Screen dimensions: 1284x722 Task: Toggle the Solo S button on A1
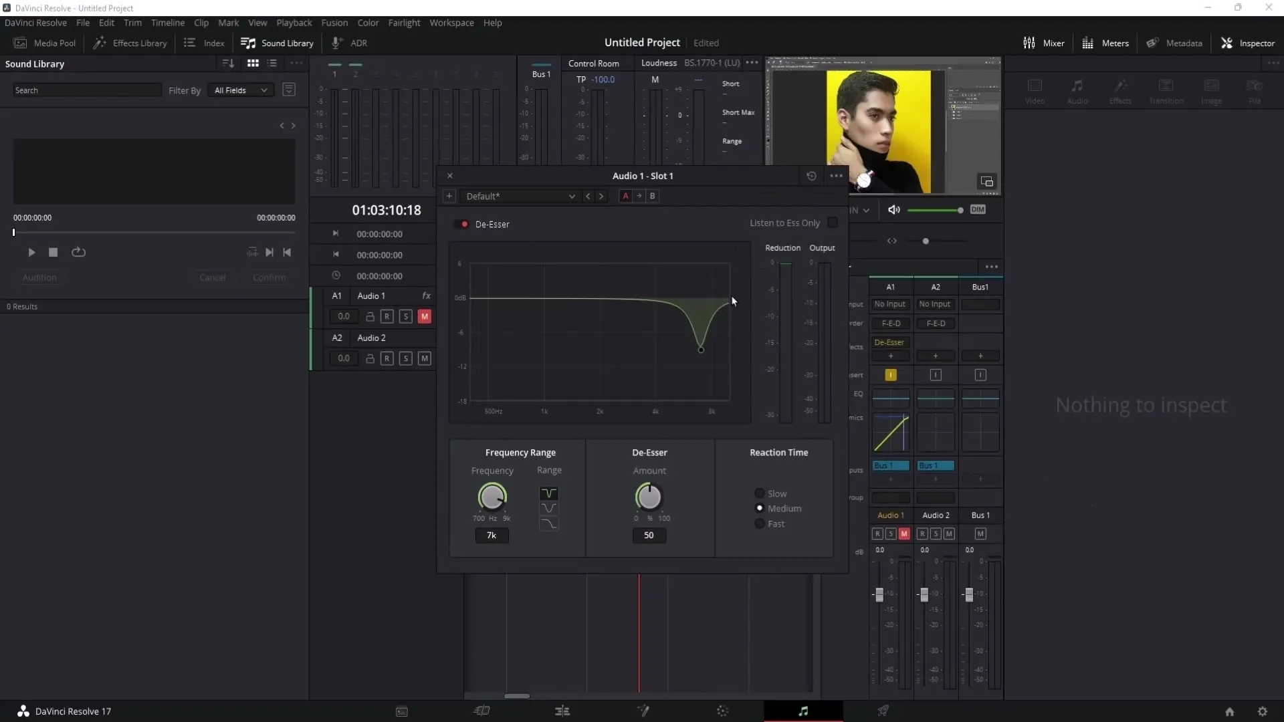click(406, 316)
